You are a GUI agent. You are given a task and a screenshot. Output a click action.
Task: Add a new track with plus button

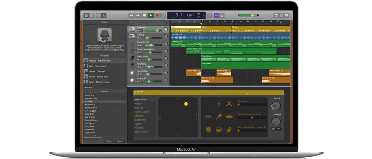pos(131,23)
